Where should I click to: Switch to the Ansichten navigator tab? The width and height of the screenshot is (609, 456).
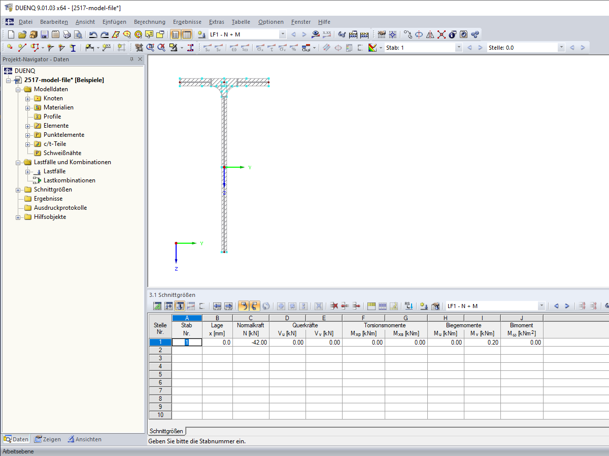pos(85,439)
